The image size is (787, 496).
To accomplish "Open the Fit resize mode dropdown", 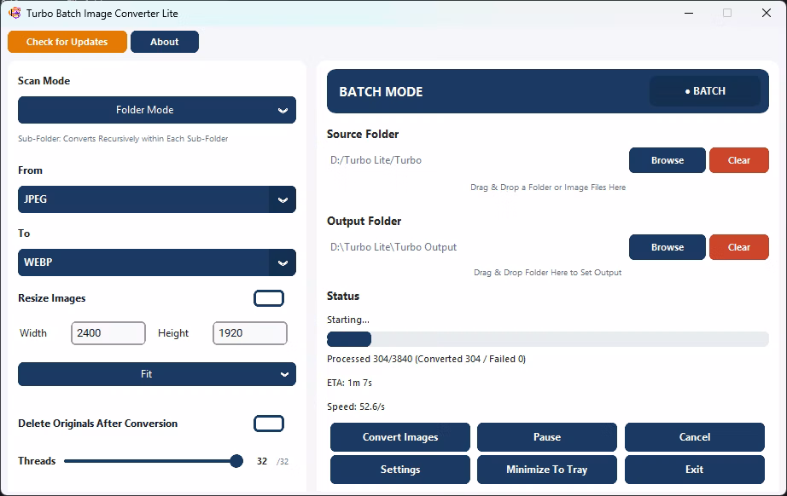I will pyautogui.click(x=156, y=374).
